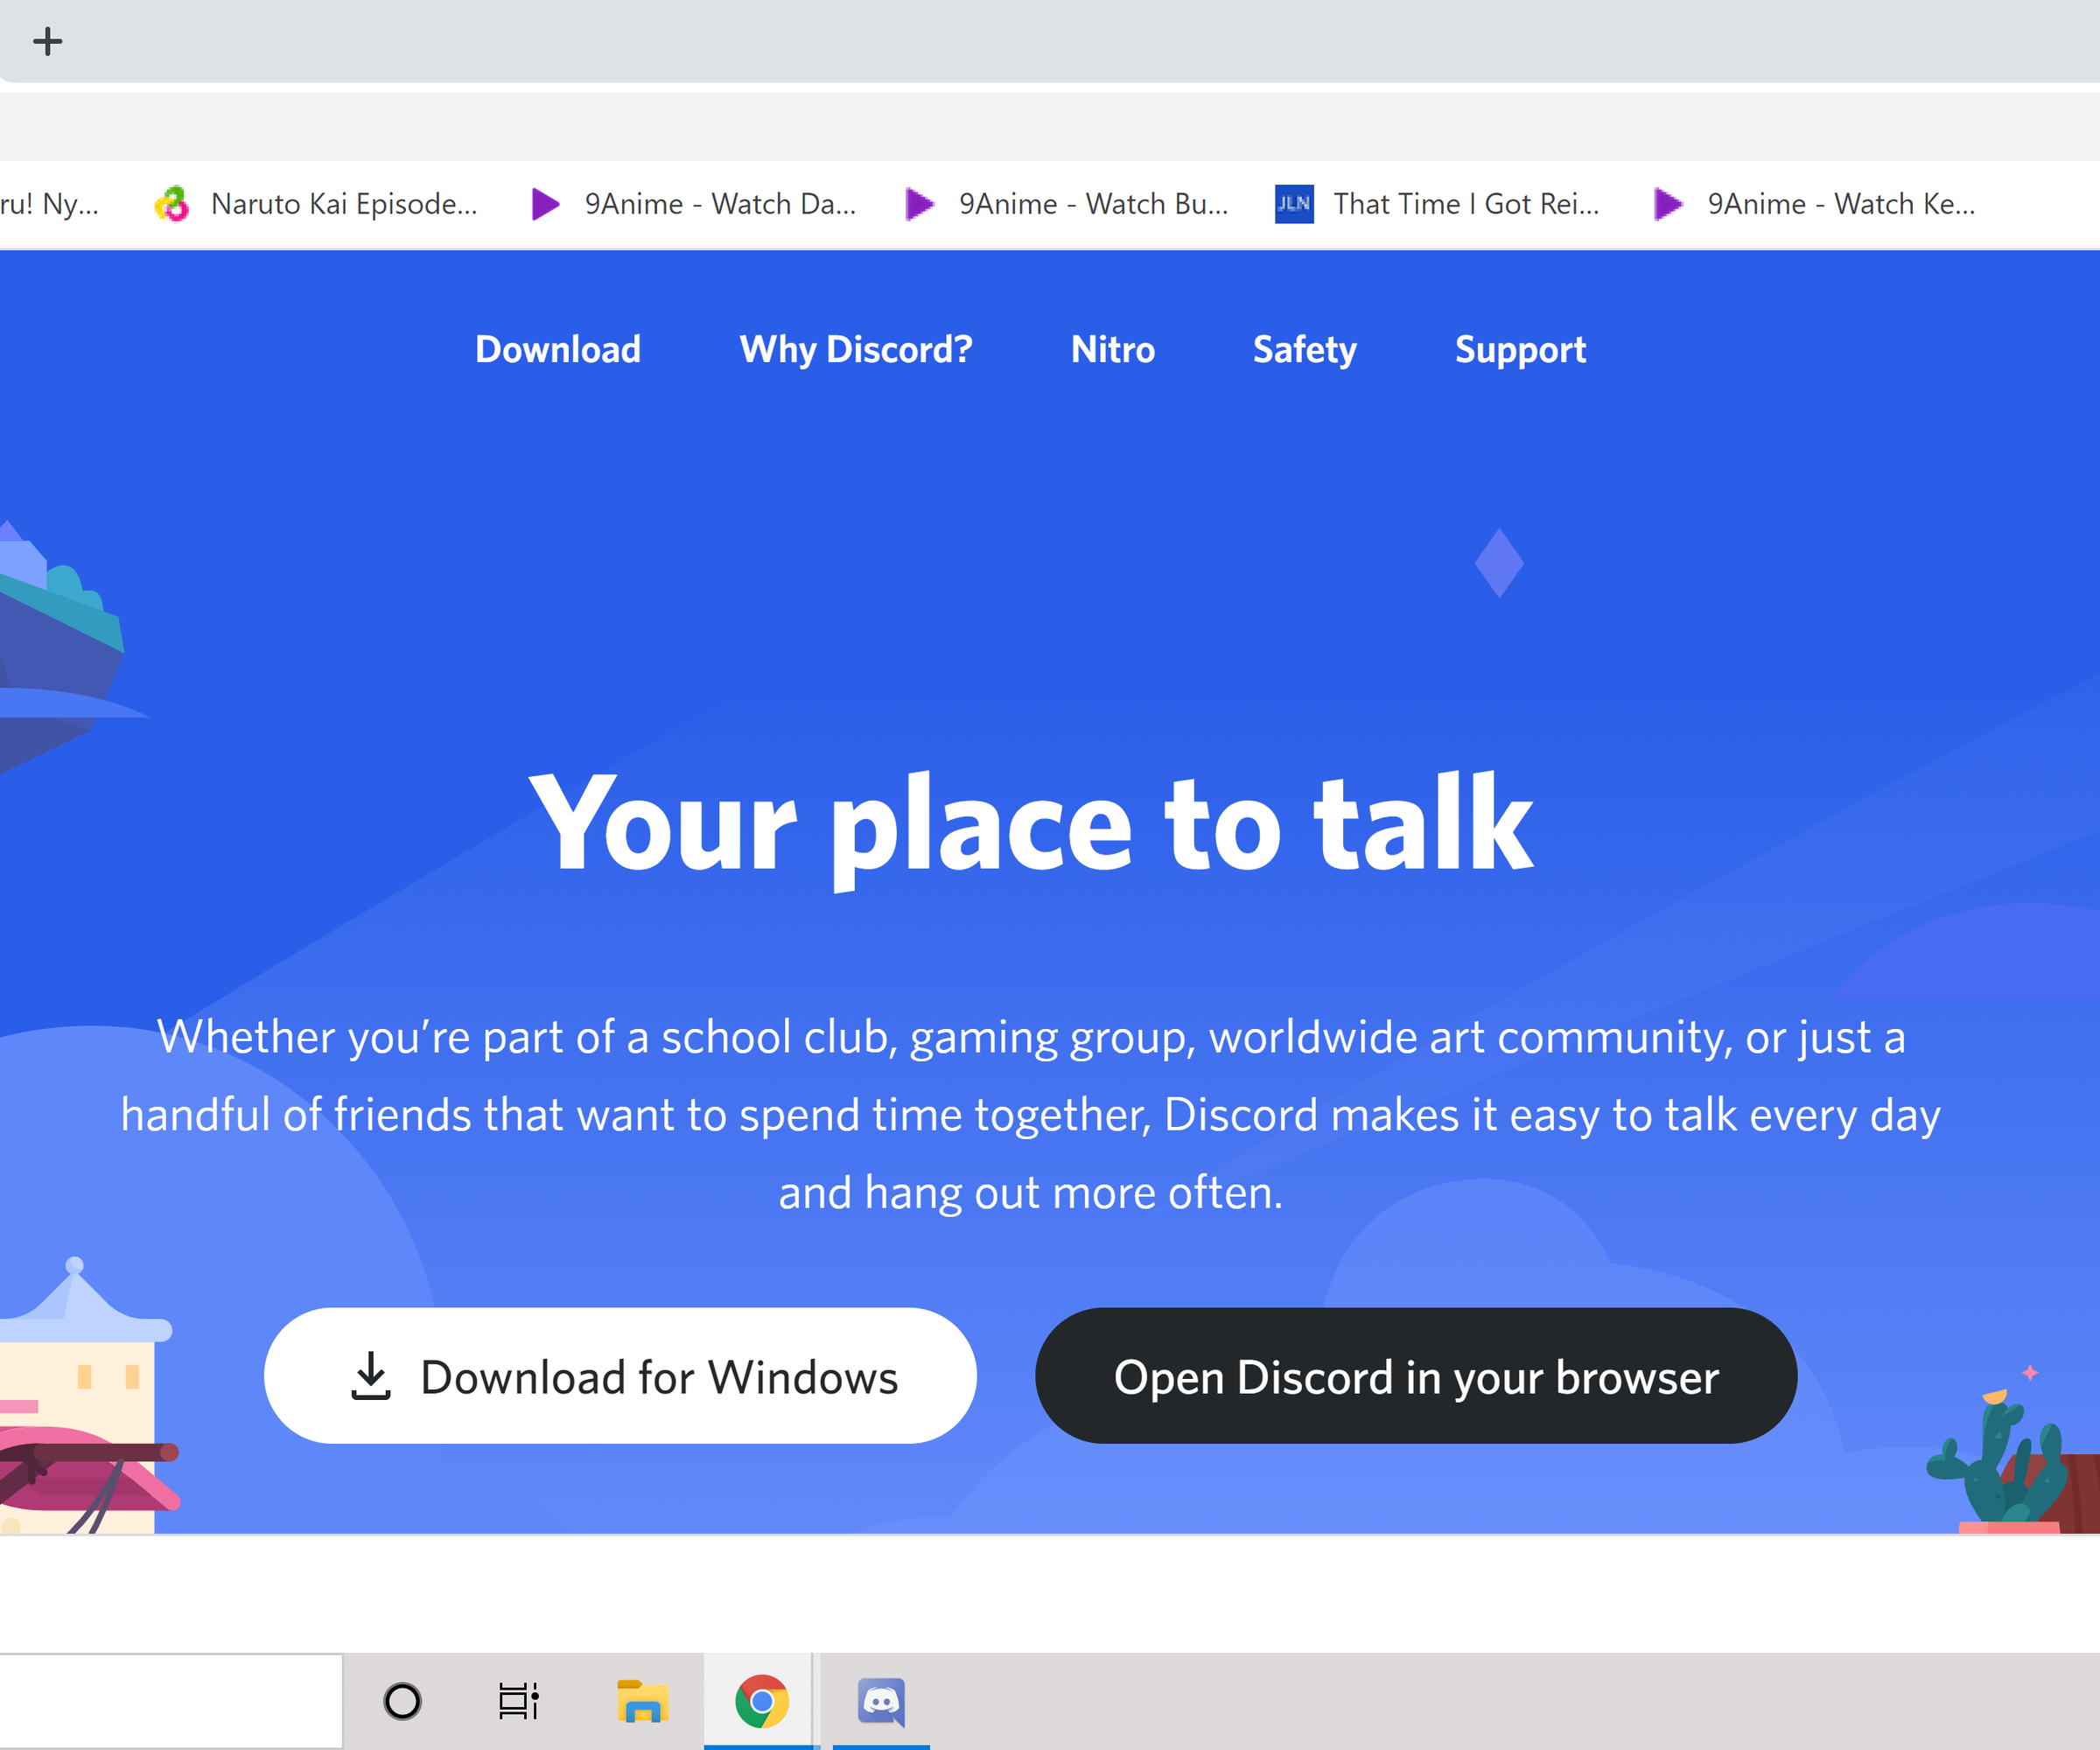2100x1750 pixels.
Task: Select Download in the Discord navigation
Action: [x=557, y=349]
